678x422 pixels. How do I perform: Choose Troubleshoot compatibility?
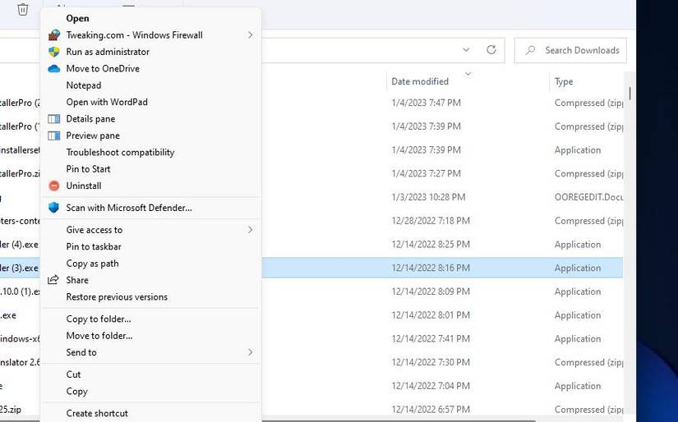point(120,153)
